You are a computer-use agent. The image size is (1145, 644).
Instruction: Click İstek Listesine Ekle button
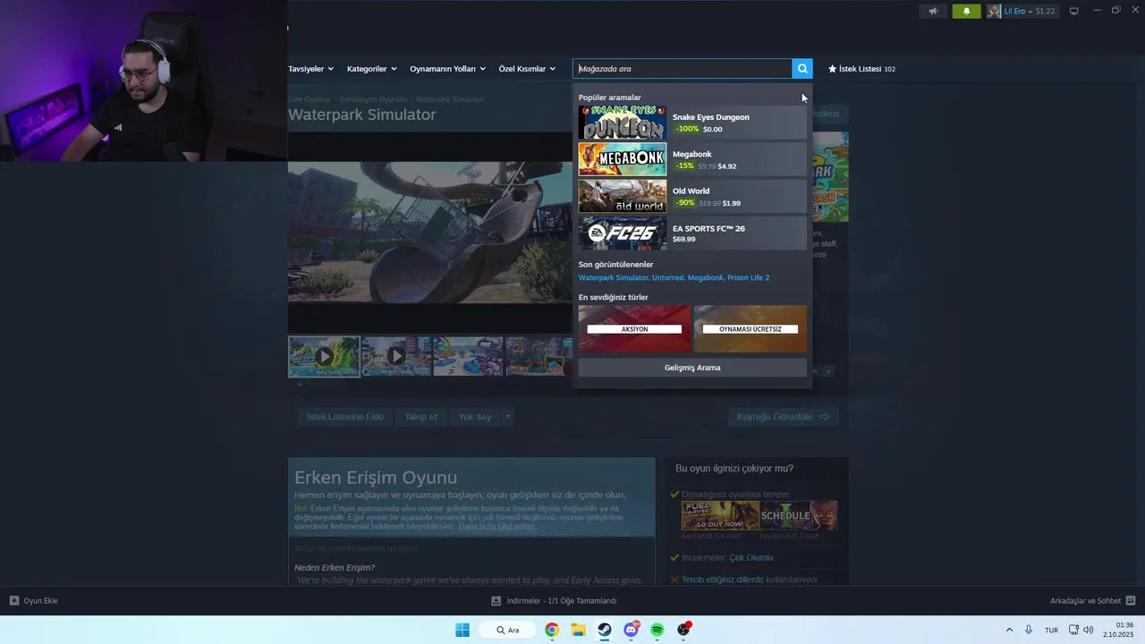click(345, 417)
